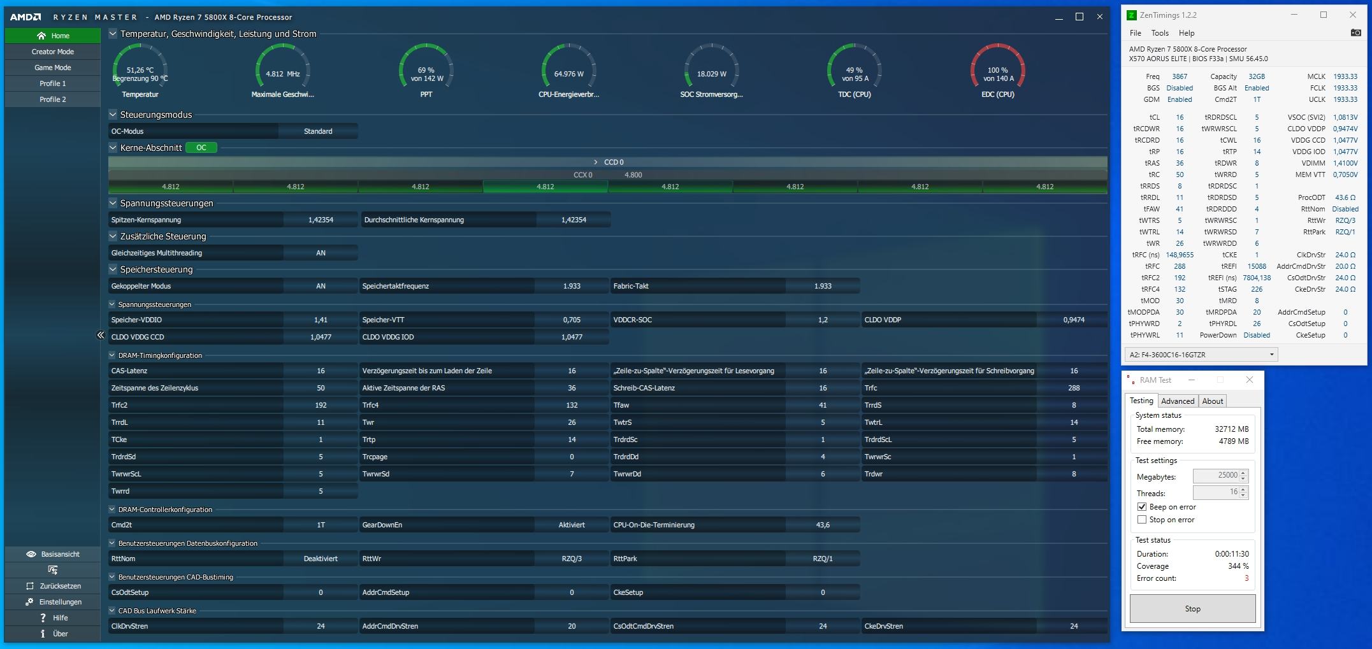Collapse Temperatur, Geschwindigkeit section
1372x649 pixels.
[113, 34]
